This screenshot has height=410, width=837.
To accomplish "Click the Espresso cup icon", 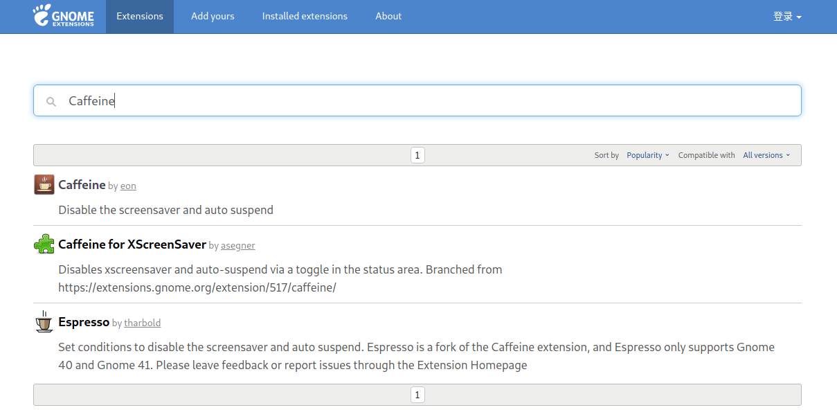I will click(44, 322).
